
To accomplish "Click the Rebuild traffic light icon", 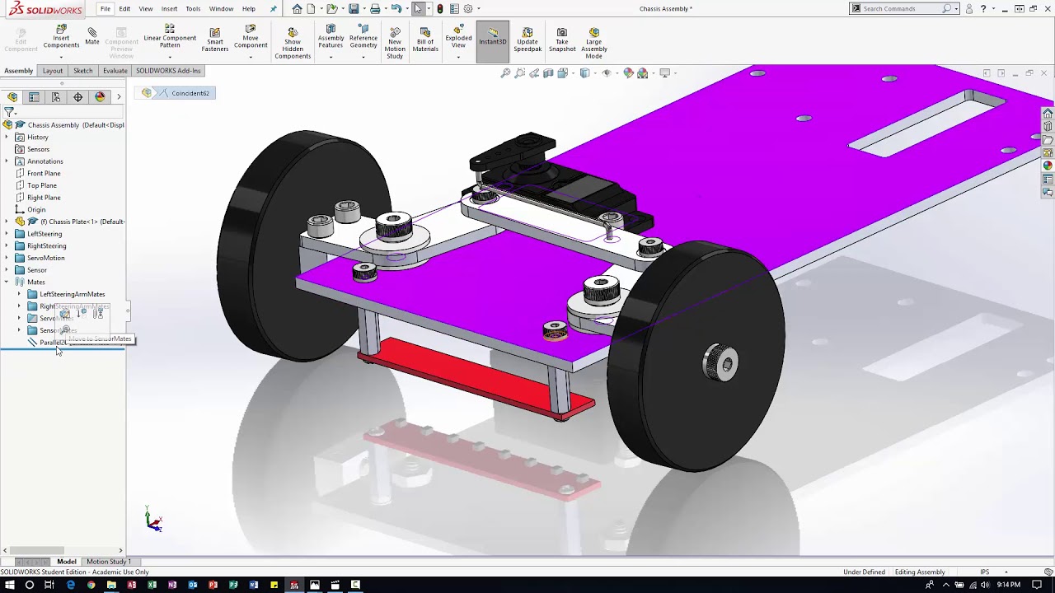I will tap(440, 9).
